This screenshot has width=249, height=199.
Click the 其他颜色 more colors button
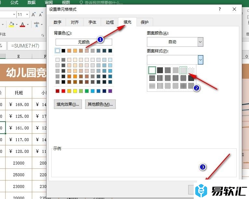tap(100, 104)
